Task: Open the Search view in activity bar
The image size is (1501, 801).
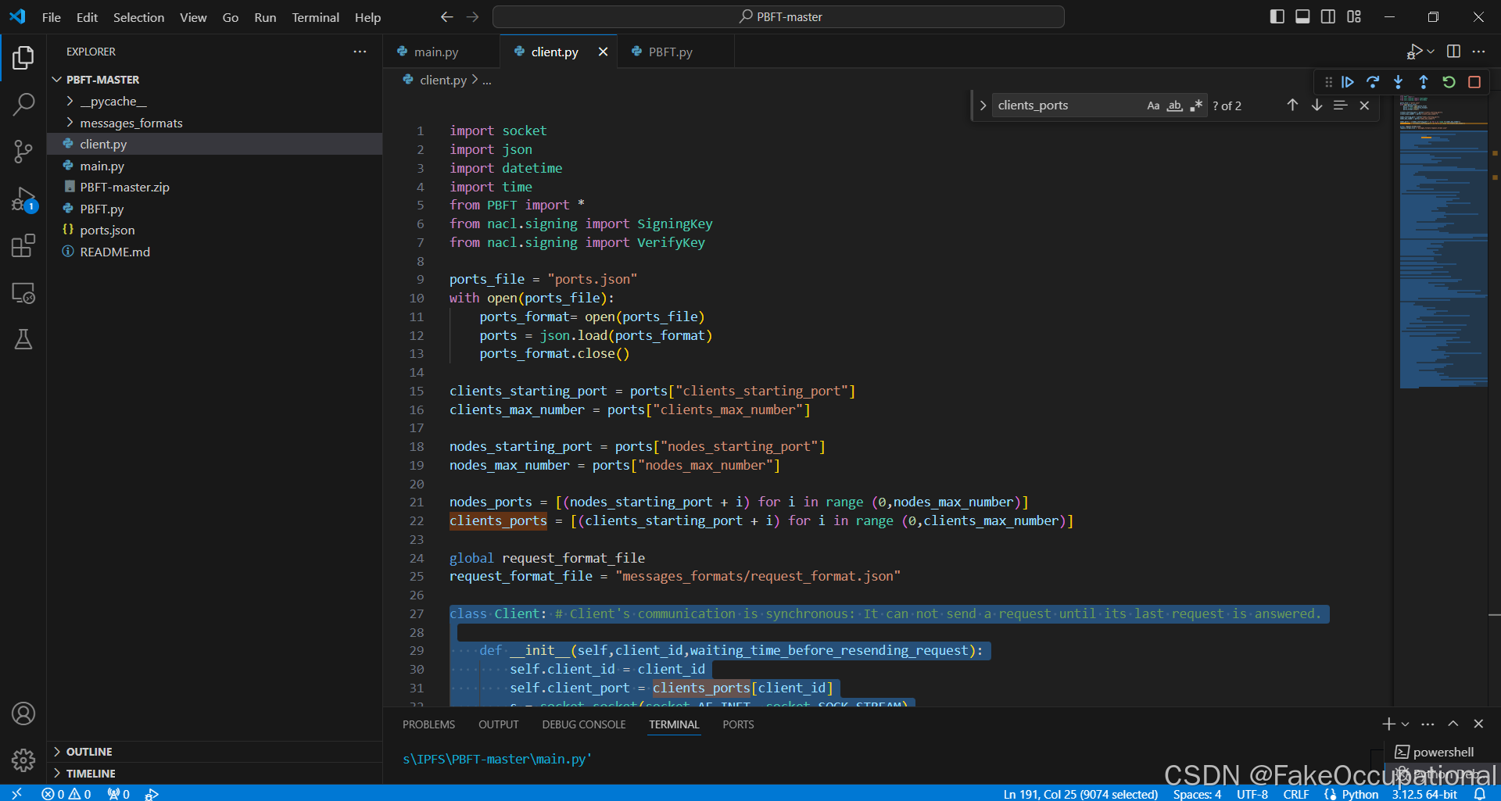Action: pyautogui.click(x=23, y=104)
